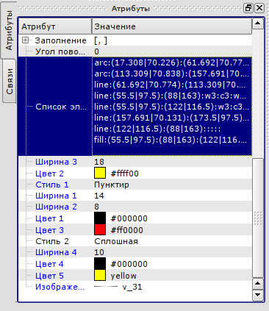Expand the Заполнение tree node
This screenshot has height=311, width=269.
coord(25,40)
